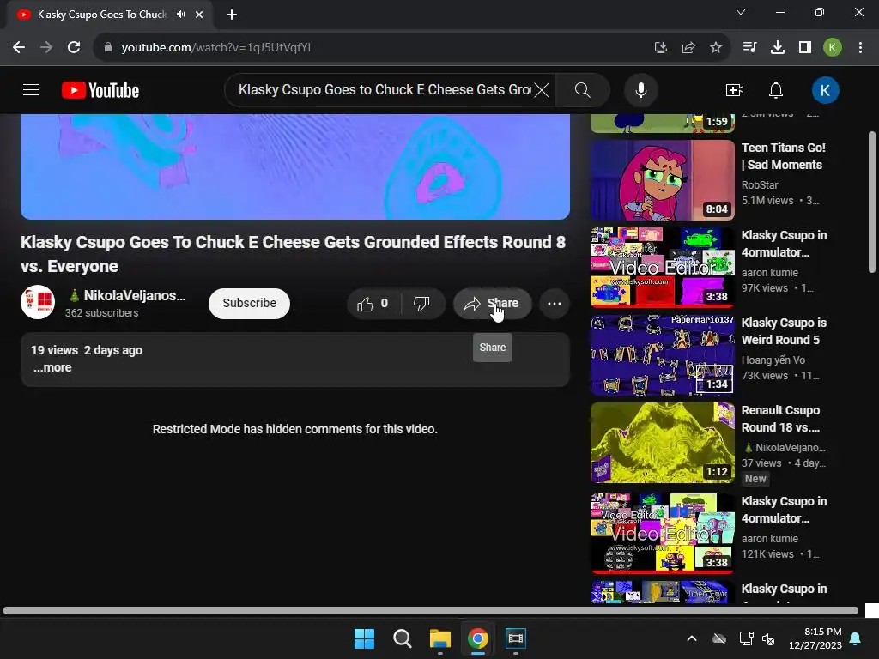Click the search magnifier button
Viewport: 879px width, 659px height.
point(583,90)
